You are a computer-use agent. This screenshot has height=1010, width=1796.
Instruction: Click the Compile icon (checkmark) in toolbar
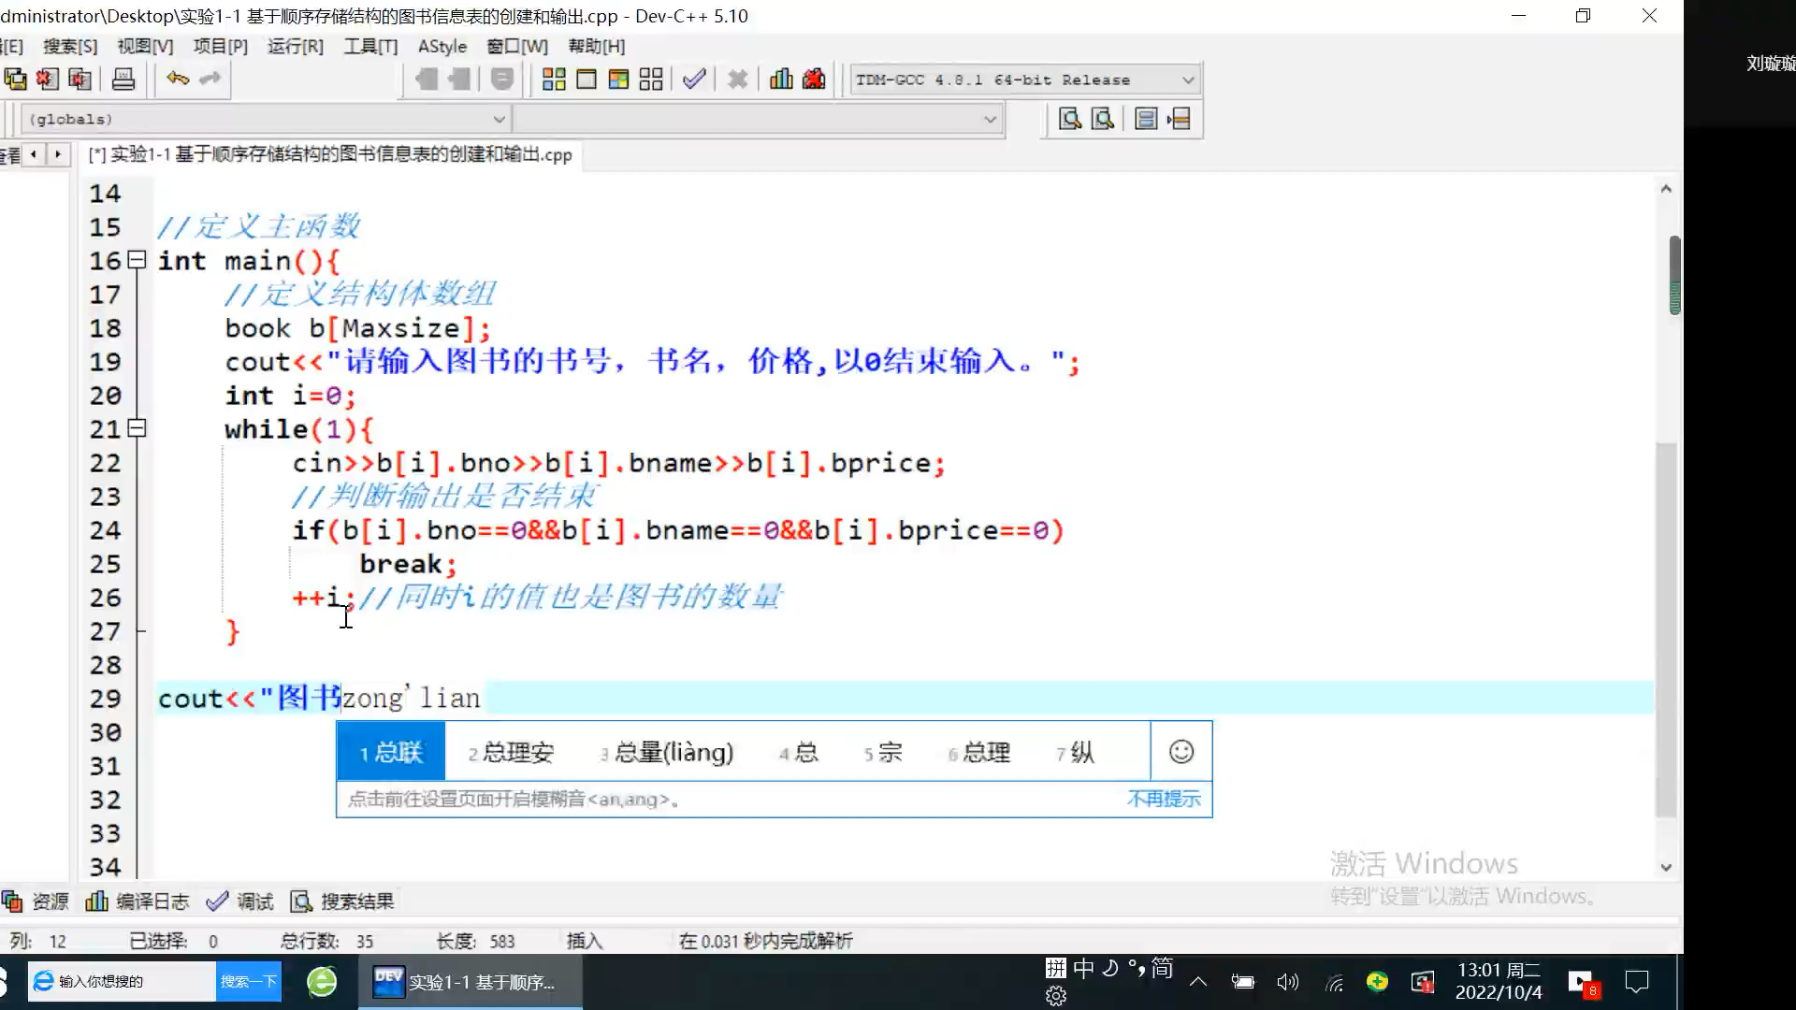[693, 79]
